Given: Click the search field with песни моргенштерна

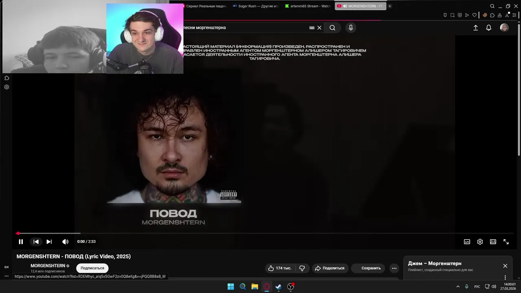Looking at the screenshot, I should (x=244, y=28).
